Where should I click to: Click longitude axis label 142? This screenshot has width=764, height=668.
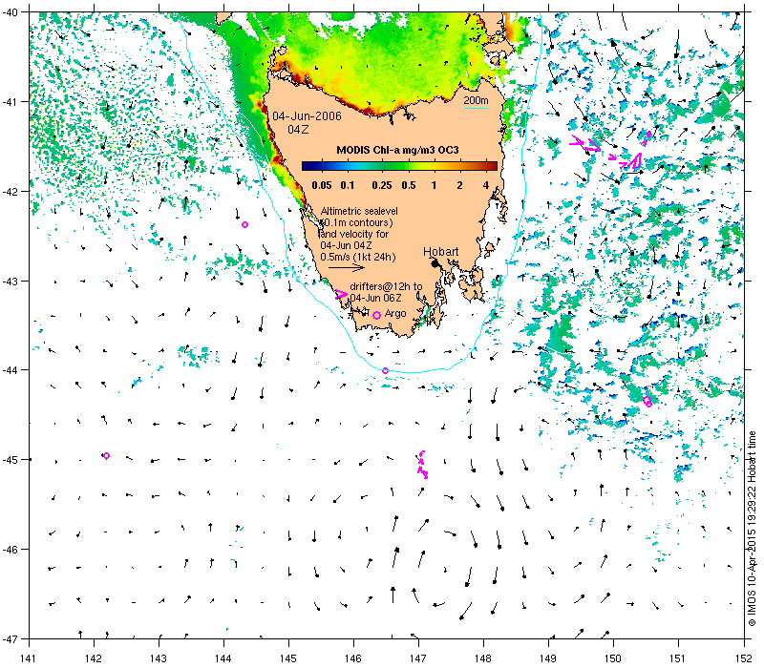pos(94,658)
